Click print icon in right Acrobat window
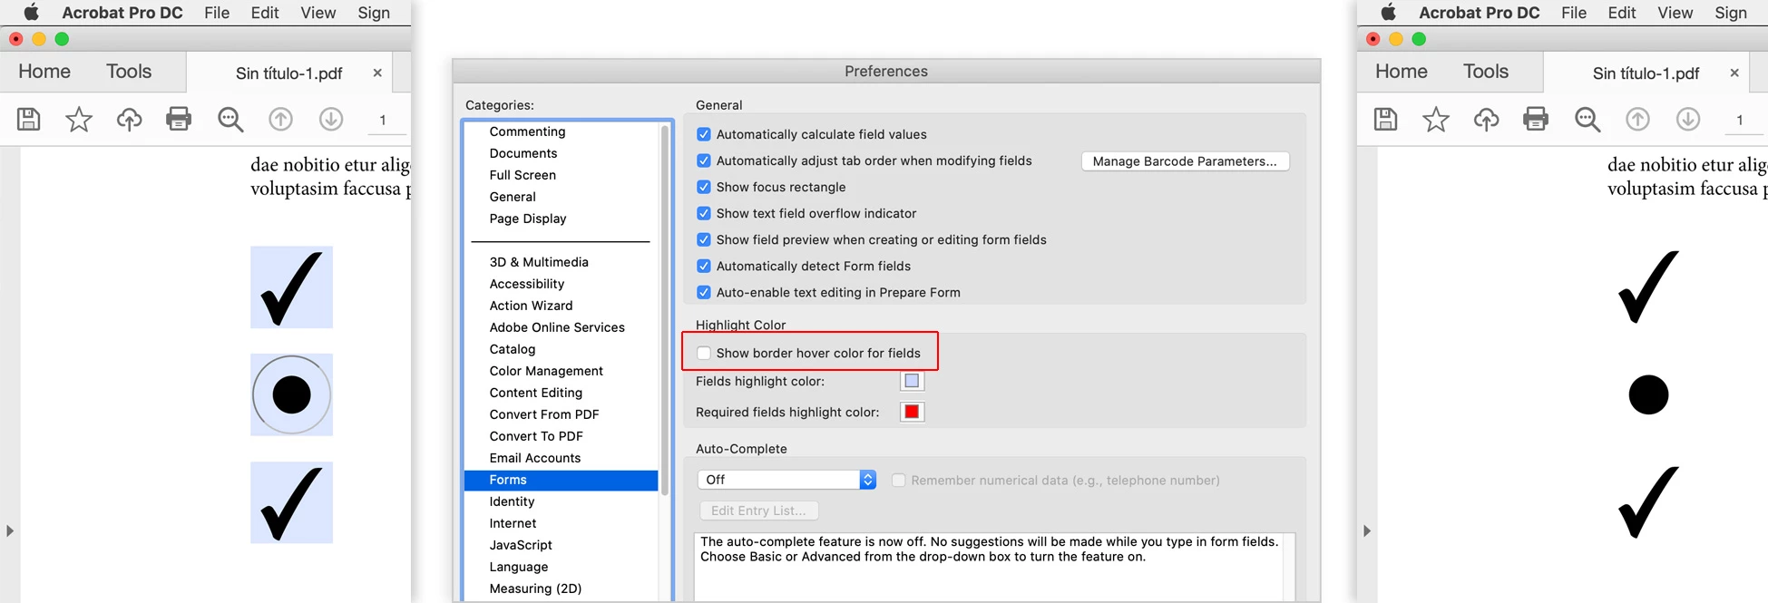The width and height of the screenshot is (1768, 603). (x=1536, y=119)
